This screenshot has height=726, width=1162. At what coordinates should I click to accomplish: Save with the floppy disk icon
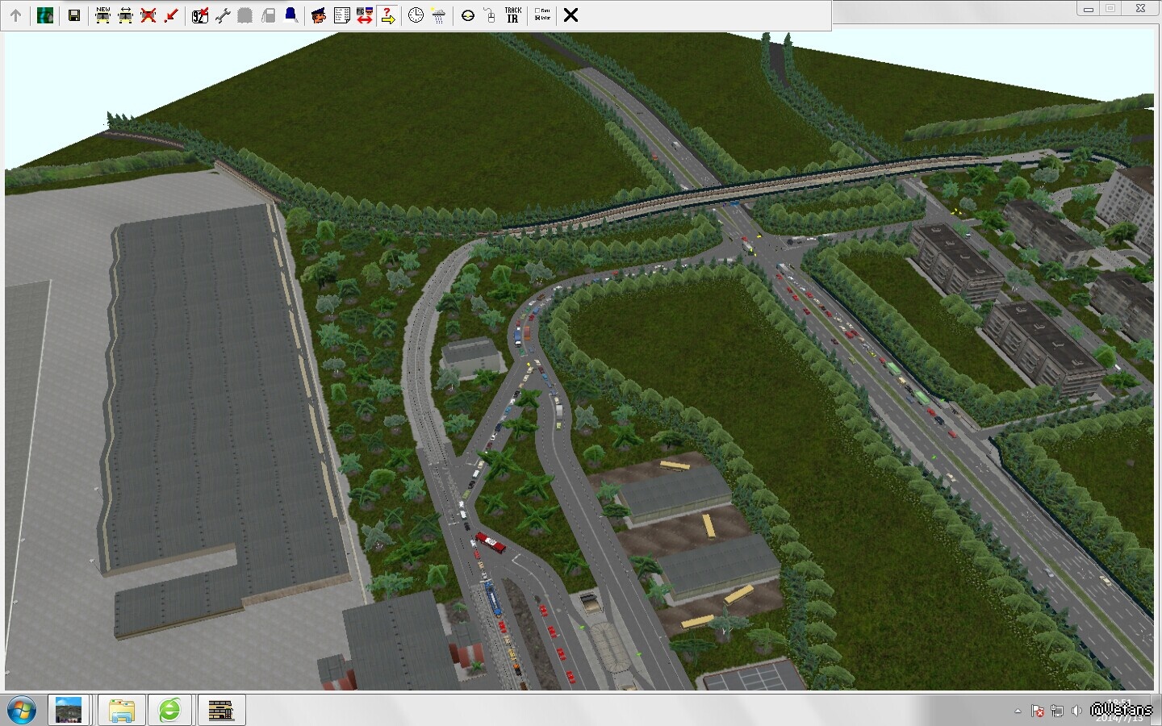click(73, 15)
